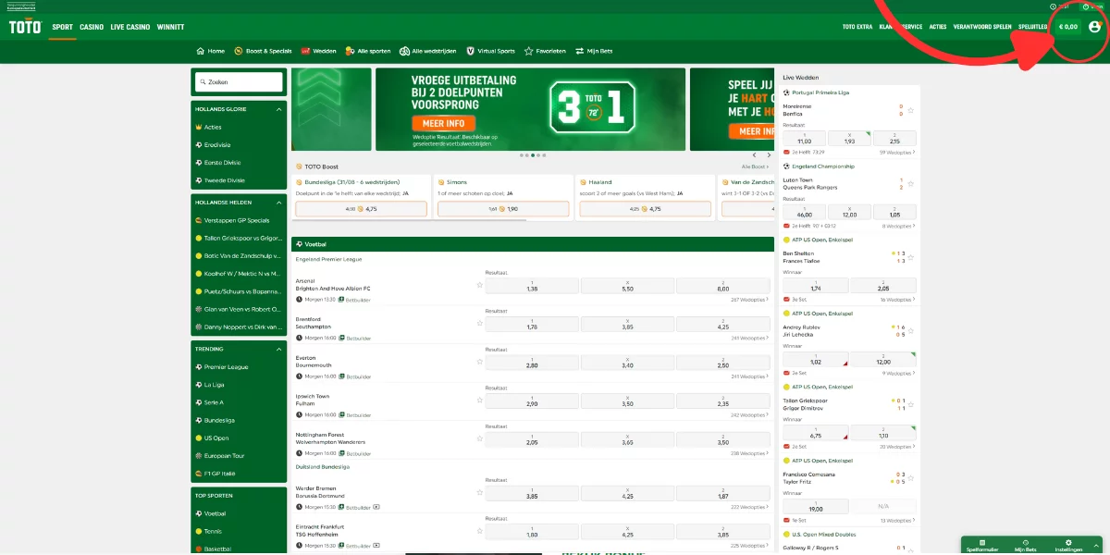The width and height of the screenshot is (1110, 555).
Task: Collapse the Trending section
Action: tap(279, 350)
